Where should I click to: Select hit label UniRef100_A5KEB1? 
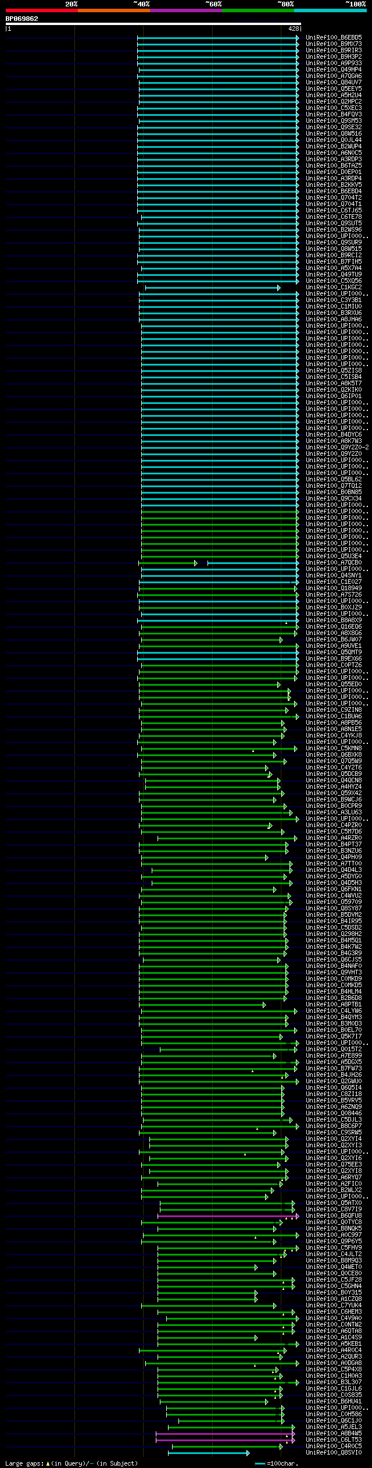(x=334, y=1344)
